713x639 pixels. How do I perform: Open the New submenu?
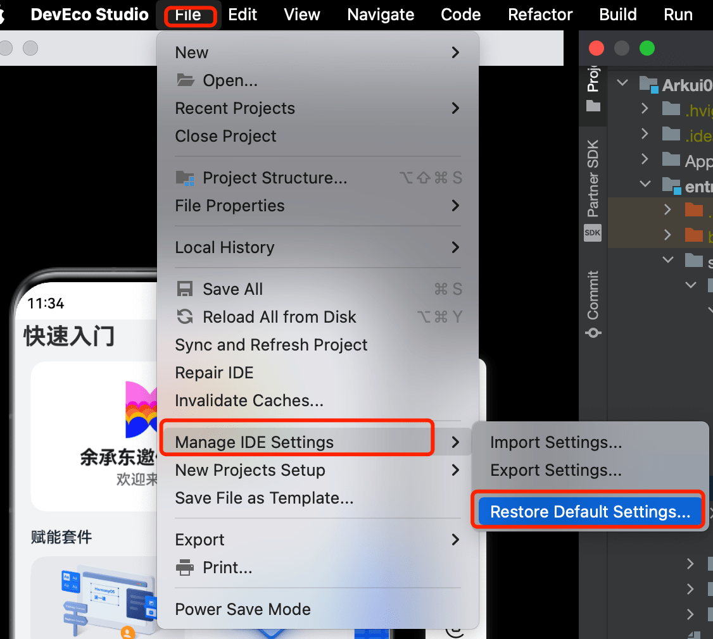317,53
